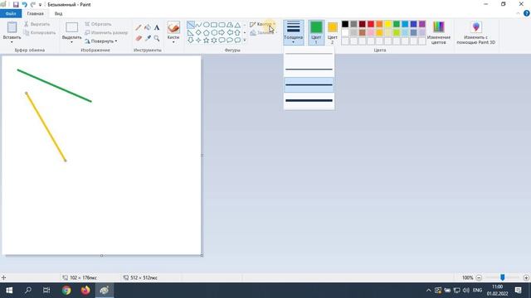Click the Paste clipboard button
Image resolution: width=531 pixels, height=298 pixels.
tap(12, 27)
